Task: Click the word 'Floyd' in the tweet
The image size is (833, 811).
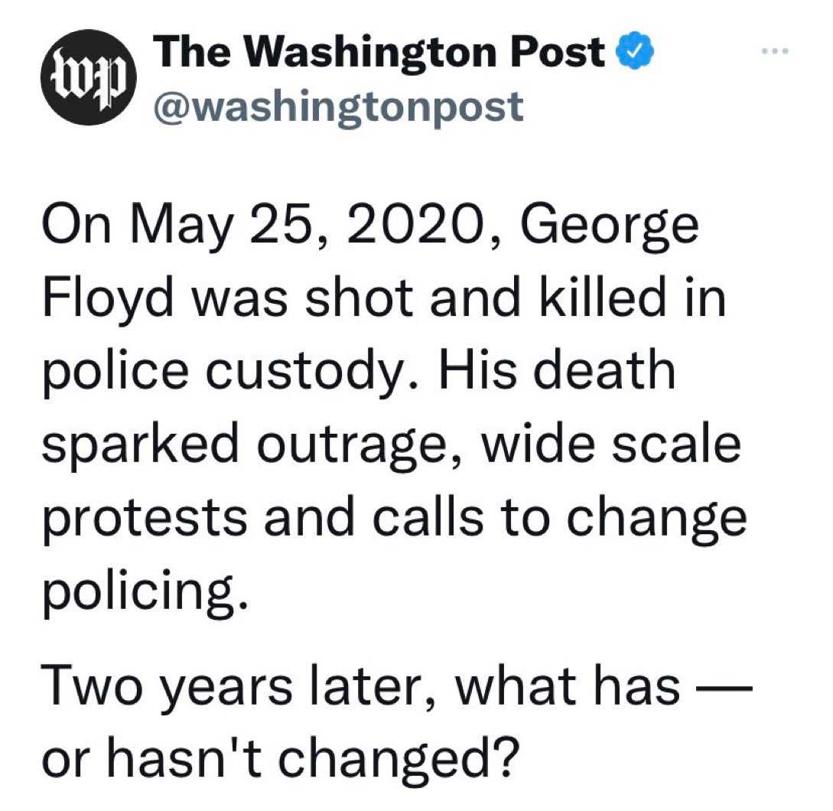Action: click(108, 298)
